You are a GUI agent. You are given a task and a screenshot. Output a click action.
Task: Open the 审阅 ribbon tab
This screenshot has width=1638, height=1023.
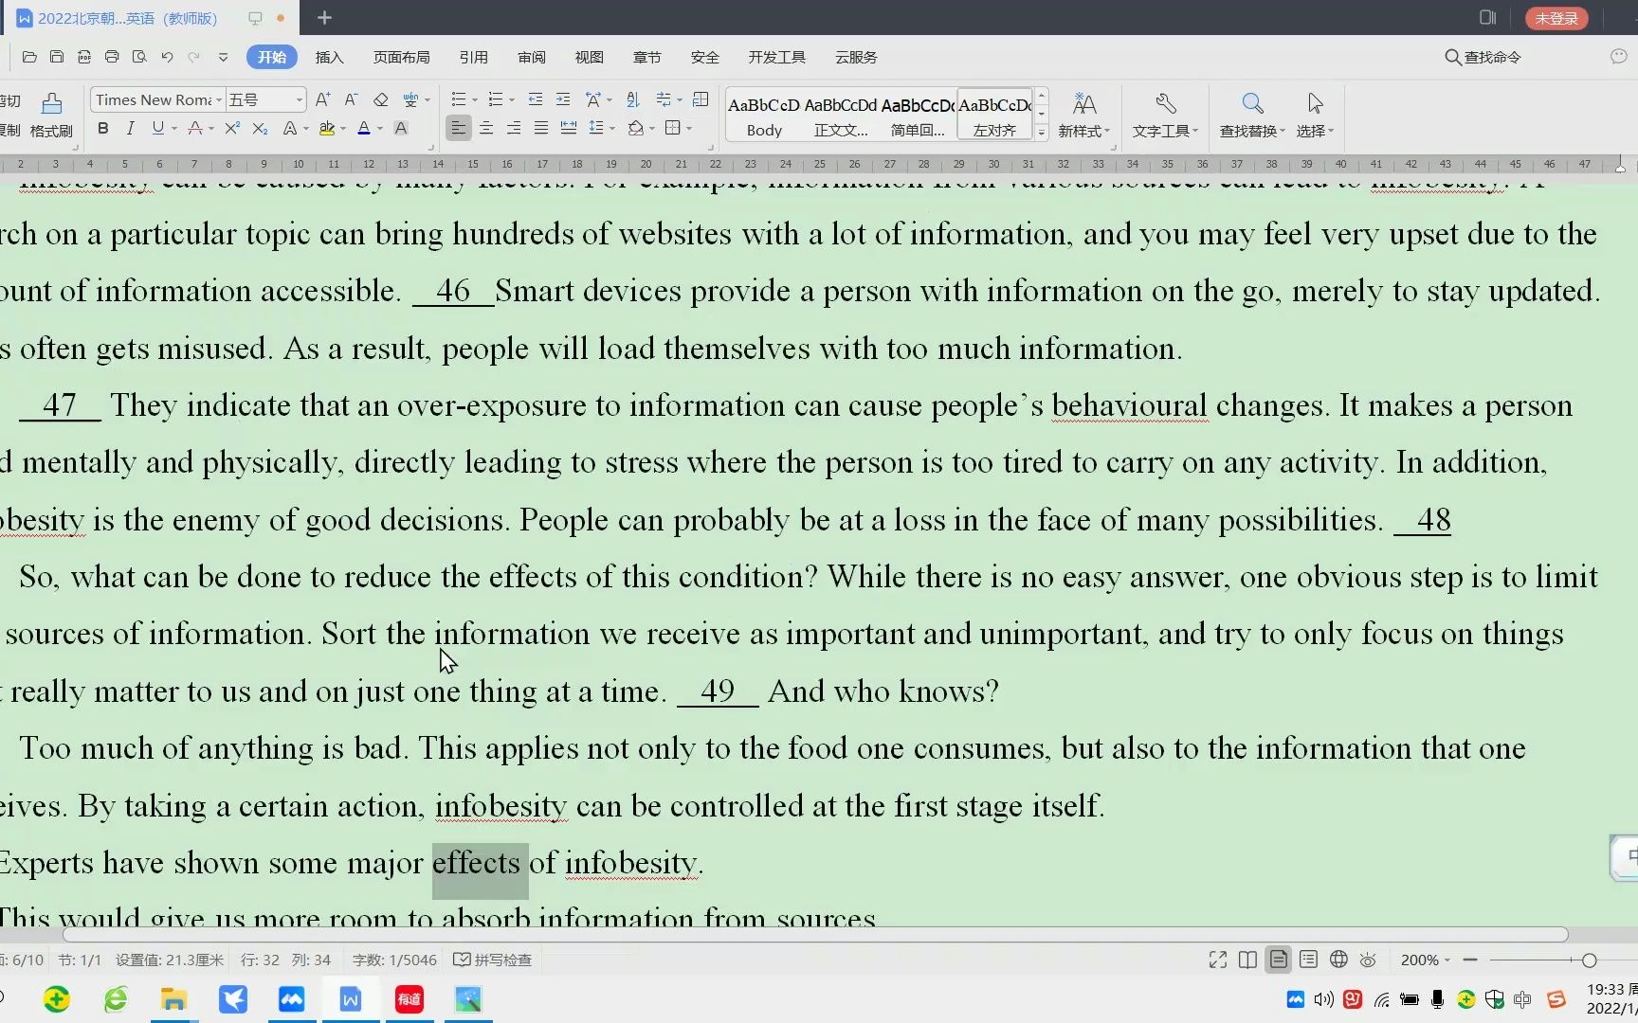pyautogui.click(x=532, y=57)
